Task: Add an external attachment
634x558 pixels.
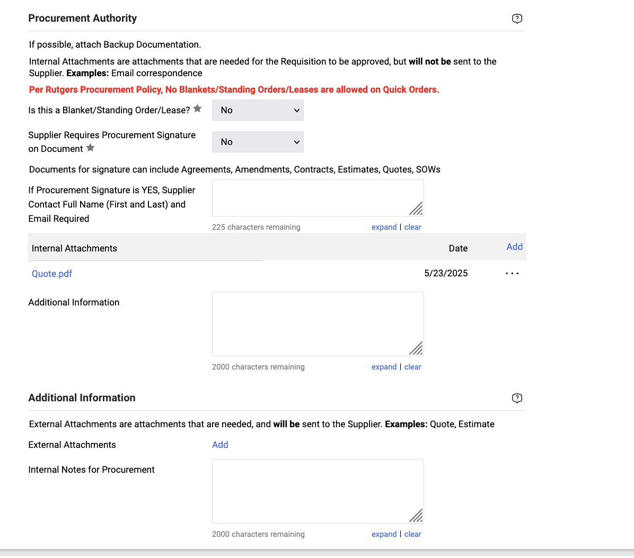Action: coord(220,445)
